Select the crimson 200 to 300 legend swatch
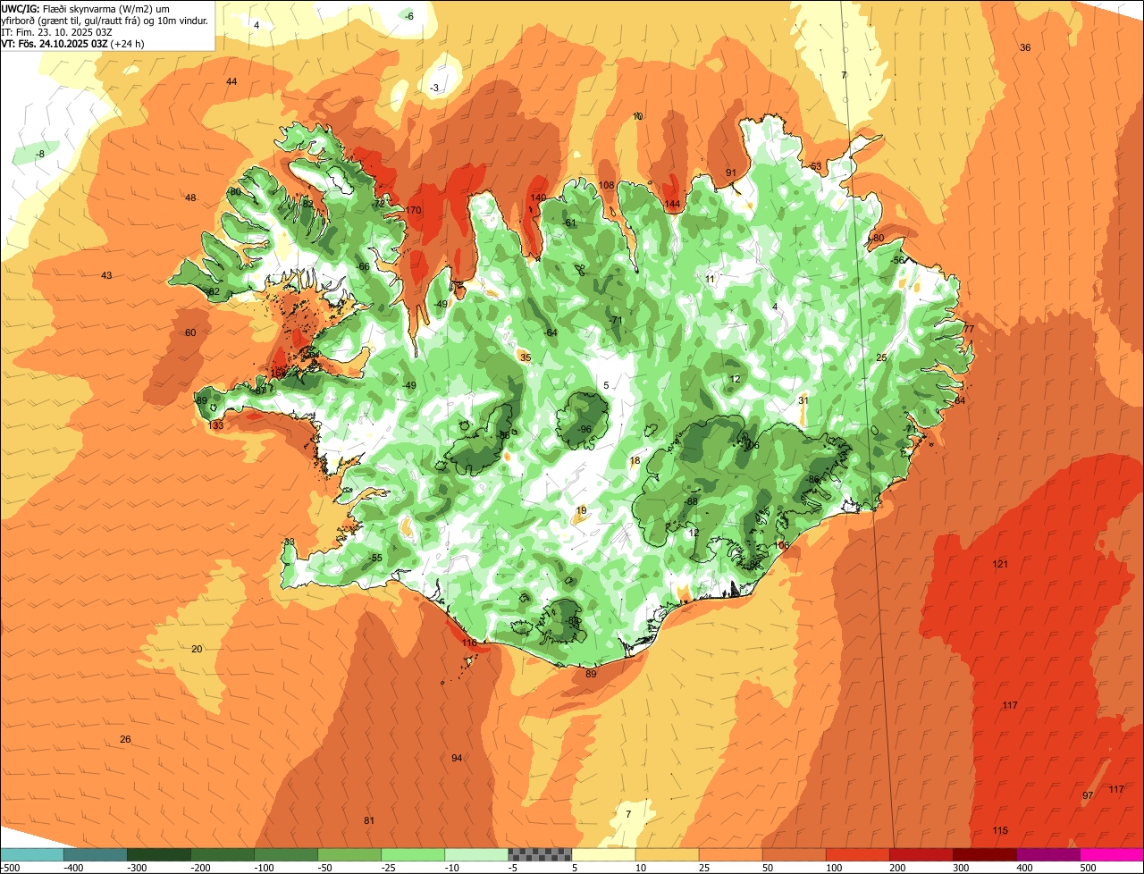The height and width of the screenshot is (874, 1144). pyautogui.click(x=921, y=854)
